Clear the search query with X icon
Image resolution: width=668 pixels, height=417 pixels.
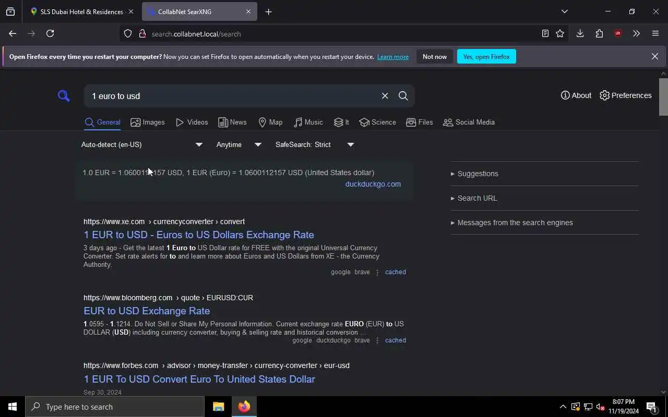click(x=385, y=96)
